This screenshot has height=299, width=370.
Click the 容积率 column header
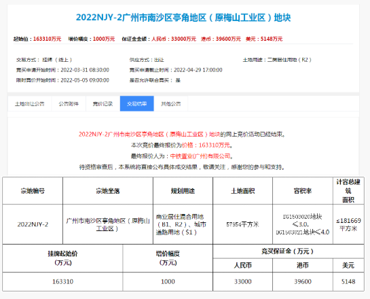pyautogui.click(x=303, y=190)
